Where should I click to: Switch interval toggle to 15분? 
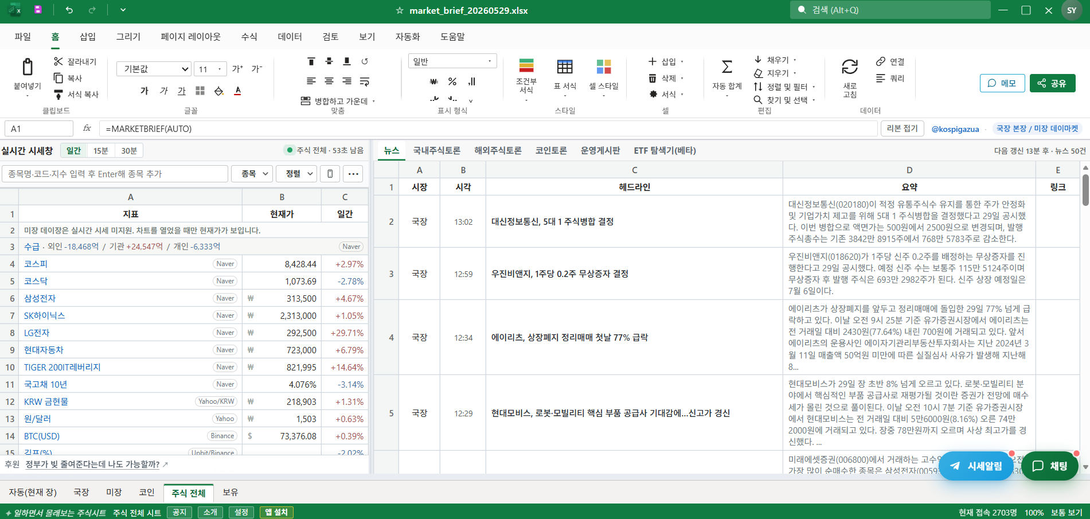tap(101, 150)
